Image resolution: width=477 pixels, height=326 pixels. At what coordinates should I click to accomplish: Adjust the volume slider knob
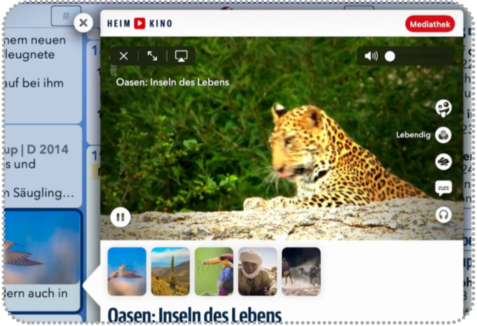(390, 56)
